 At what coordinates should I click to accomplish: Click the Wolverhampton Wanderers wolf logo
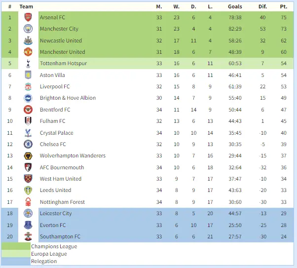[x=28, y=155]
